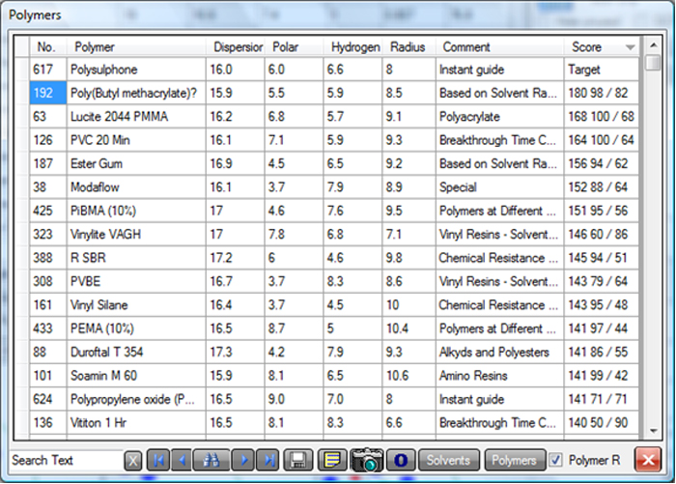Click the Target score cell

click(x=601, y=70)
